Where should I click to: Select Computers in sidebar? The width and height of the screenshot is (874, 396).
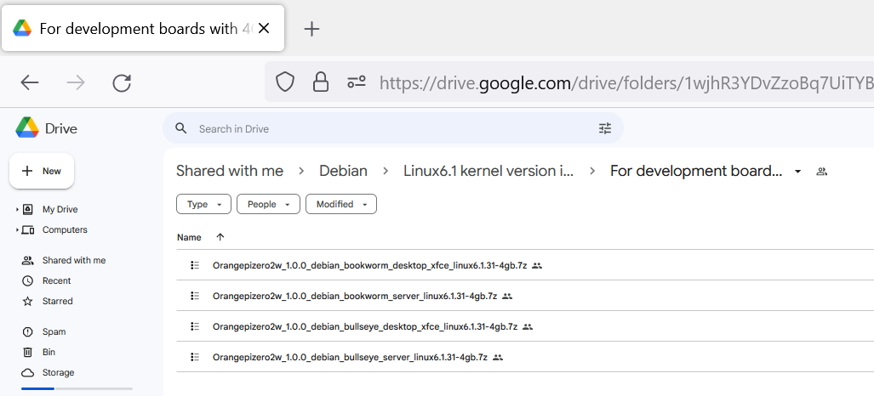point(65,229)
